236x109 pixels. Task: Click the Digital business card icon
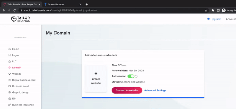10,80
